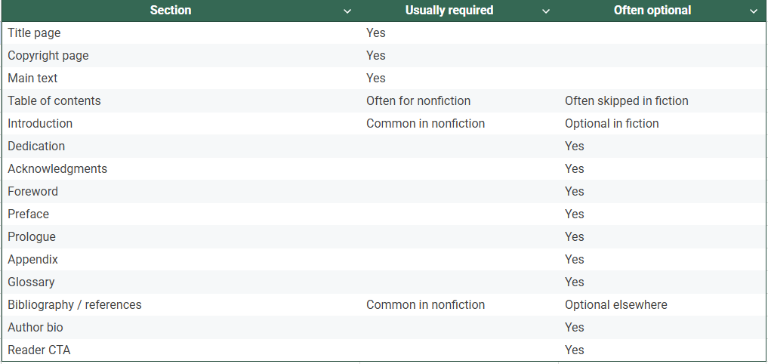Click the 'Optional elsewhere' cell
Image resolution: width=768 pixels, height=364 pixels.
(x=615, y=305)
